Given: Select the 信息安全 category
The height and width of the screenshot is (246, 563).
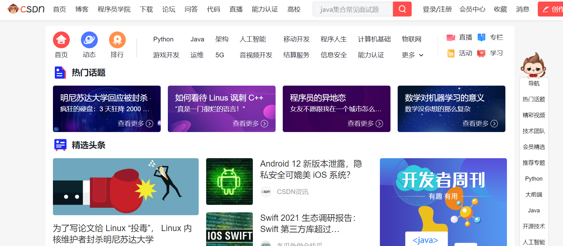Looking at the screenshot, I should [334, 55].
